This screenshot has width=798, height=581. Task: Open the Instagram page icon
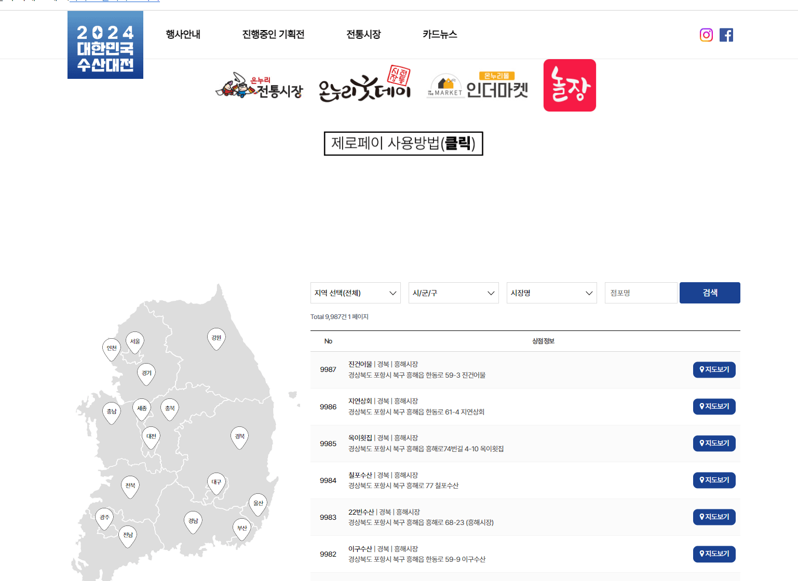coord(706,35)
